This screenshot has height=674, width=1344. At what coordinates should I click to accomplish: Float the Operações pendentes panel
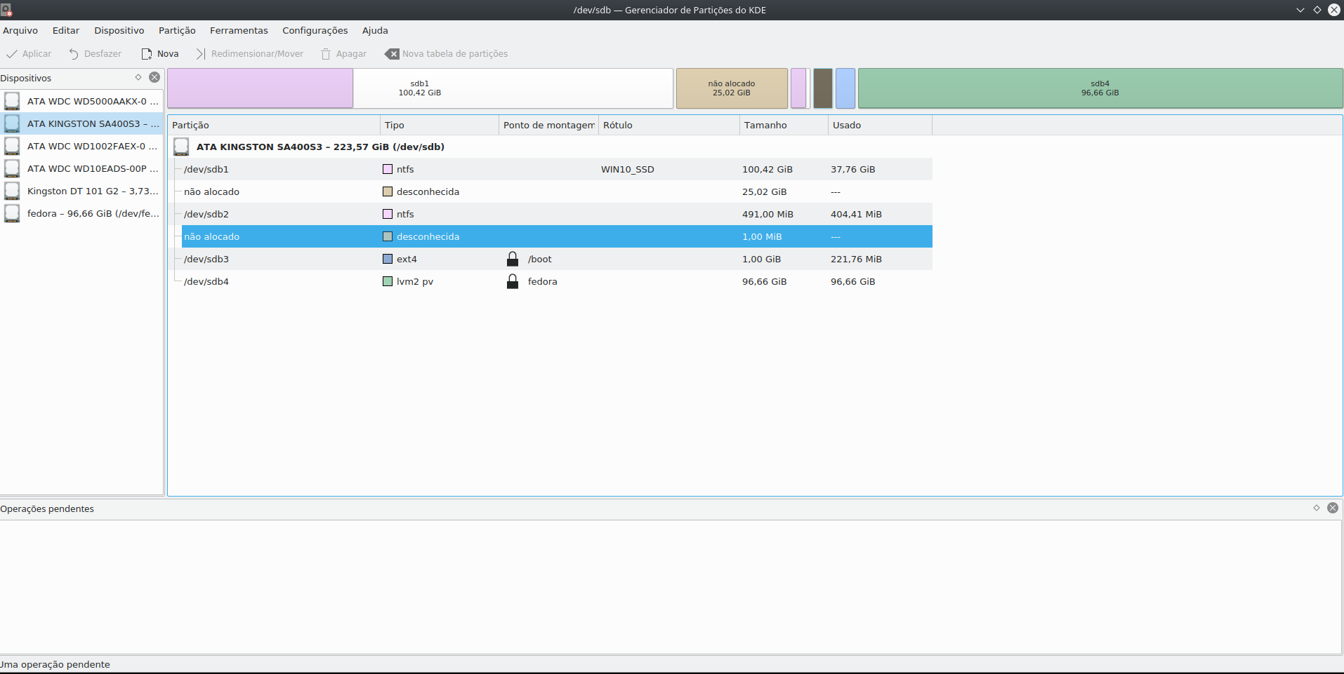1317,508
